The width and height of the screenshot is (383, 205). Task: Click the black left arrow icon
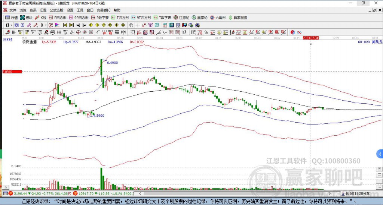pos(78,25)
